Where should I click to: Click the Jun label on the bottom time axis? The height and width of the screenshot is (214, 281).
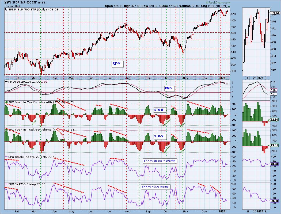coord(91,212)
